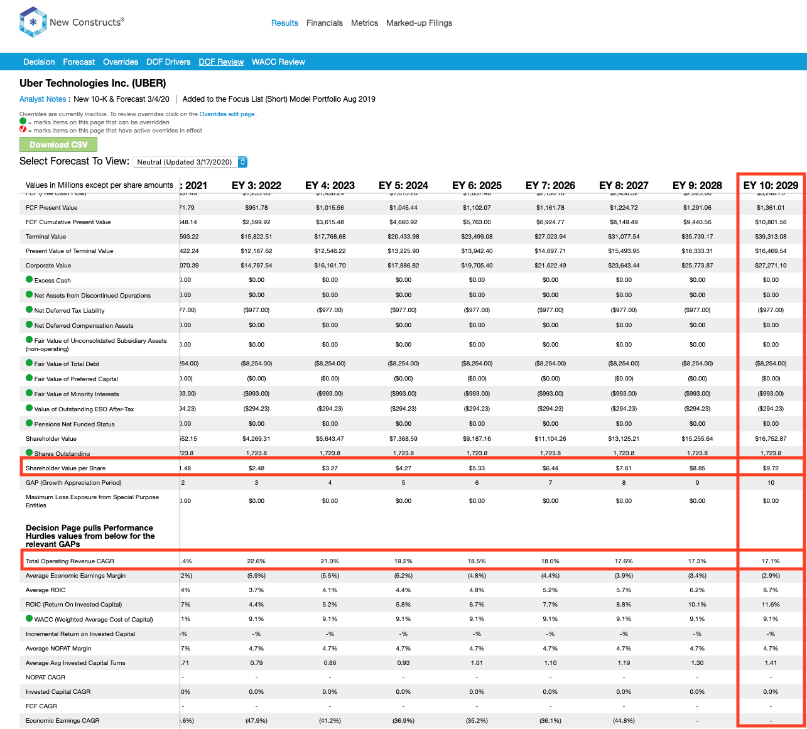Click the (44.8%) economic earnings CAGR cell
The width and height of the screenshot is (807, 729).
(624, 720)
